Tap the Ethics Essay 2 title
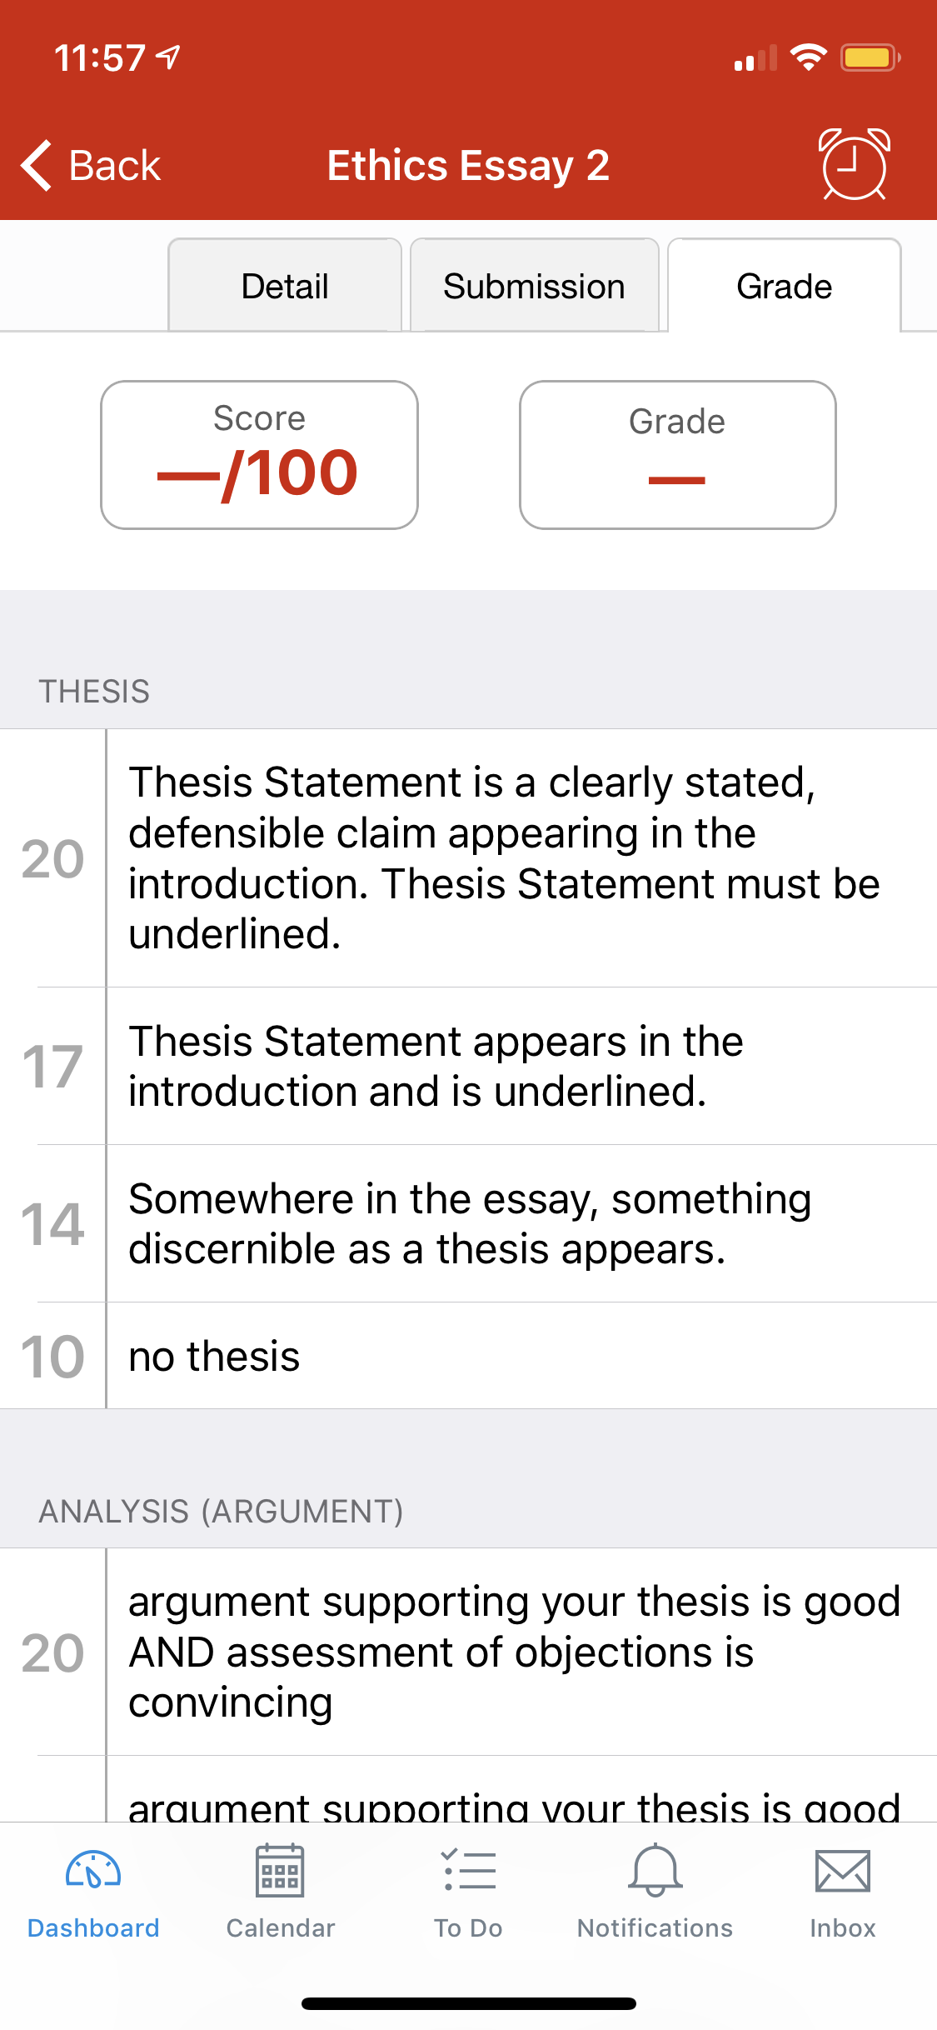This screenshot has width=937, height=2030. [468, 165]
